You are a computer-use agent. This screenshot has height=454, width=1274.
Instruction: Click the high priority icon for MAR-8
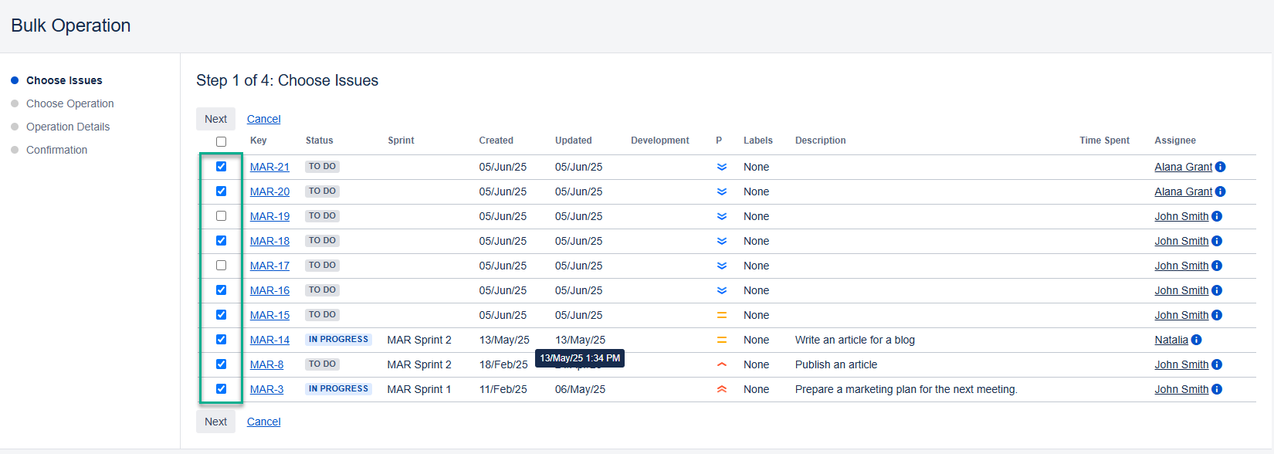click(722, 364)
